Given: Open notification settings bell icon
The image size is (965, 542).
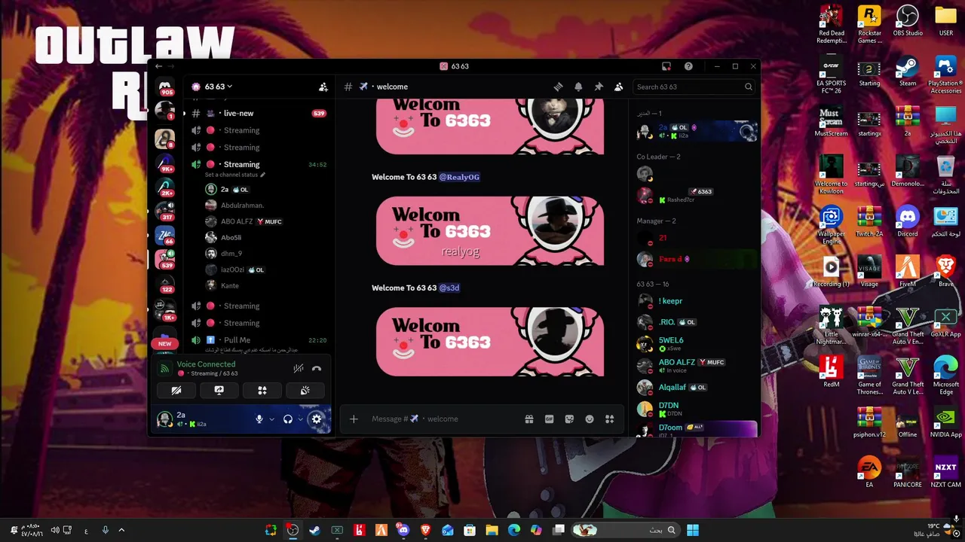Looking at the screenshot, I should [x=578, y=87].
